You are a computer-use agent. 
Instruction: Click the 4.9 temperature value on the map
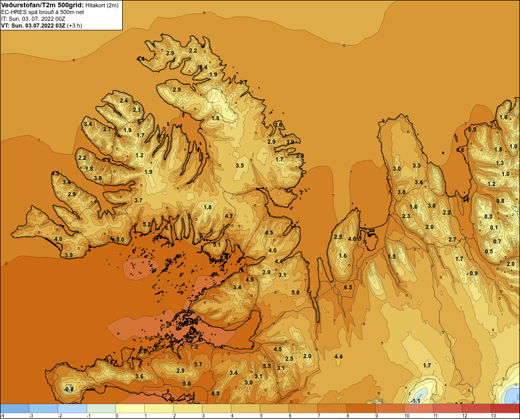pos(250,280)
